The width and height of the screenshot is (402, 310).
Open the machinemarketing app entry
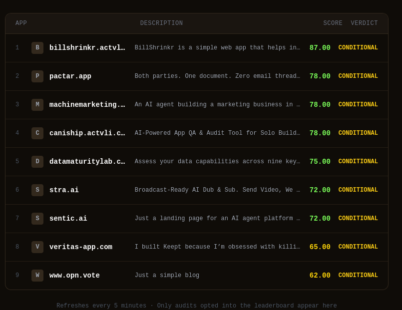[87, 105]
